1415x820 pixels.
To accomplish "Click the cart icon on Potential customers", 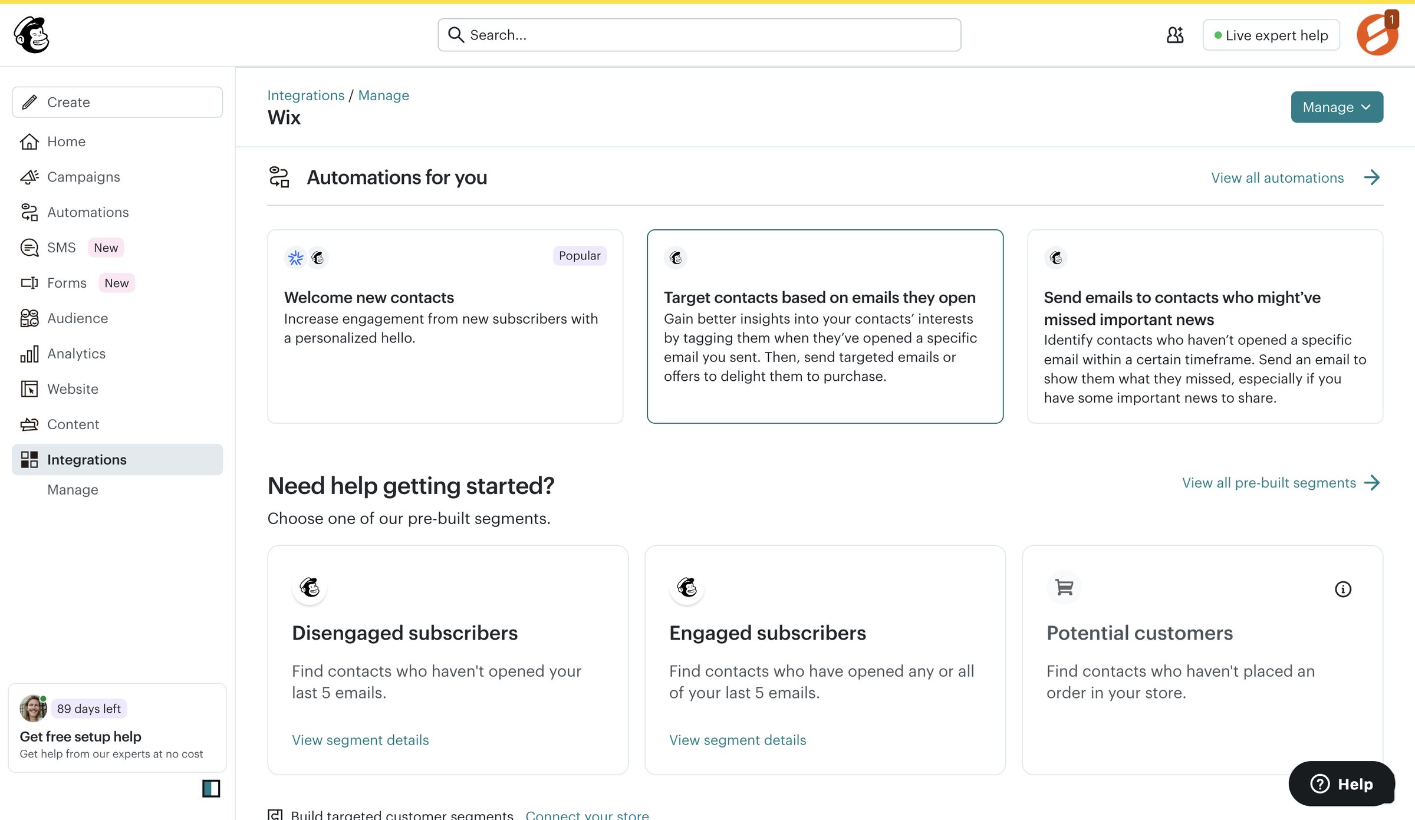I will (x=1064, y=587).
